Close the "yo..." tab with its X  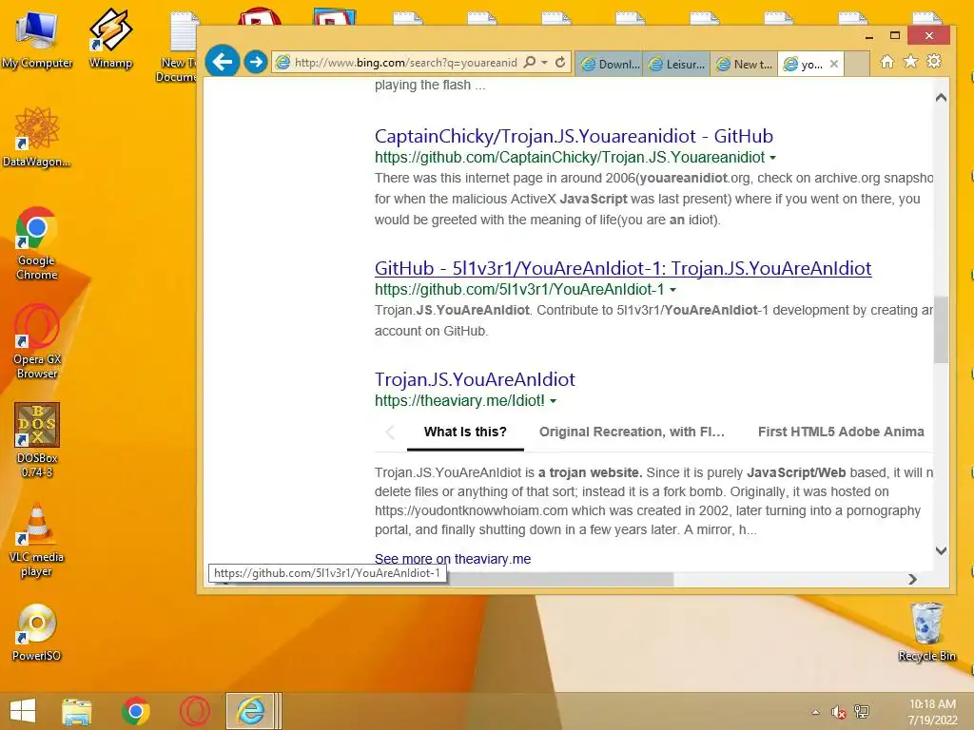(834, 64)
